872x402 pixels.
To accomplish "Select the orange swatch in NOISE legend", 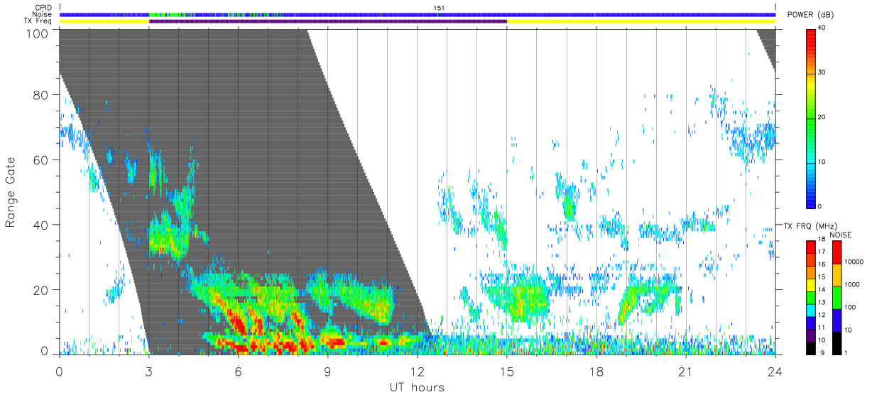I will pos(837,274).
